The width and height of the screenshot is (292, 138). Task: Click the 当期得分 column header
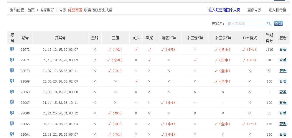coord(269,38)
